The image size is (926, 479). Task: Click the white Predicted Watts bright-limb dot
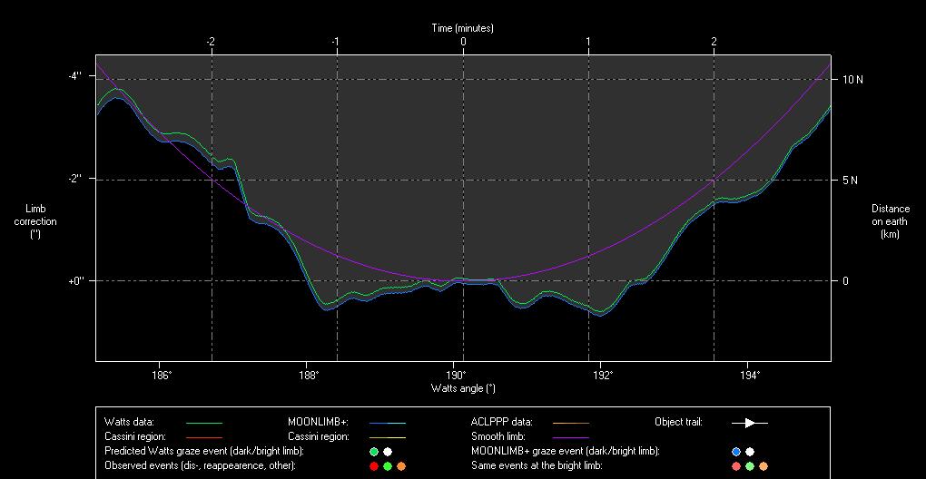coord(388,451)
